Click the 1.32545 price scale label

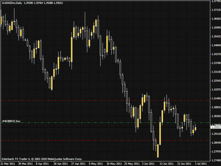(216, 81)
